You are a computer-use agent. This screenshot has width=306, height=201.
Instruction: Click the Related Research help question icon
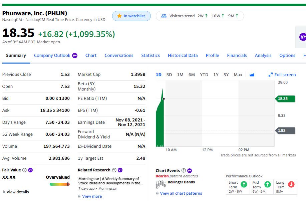click(114, 170)
